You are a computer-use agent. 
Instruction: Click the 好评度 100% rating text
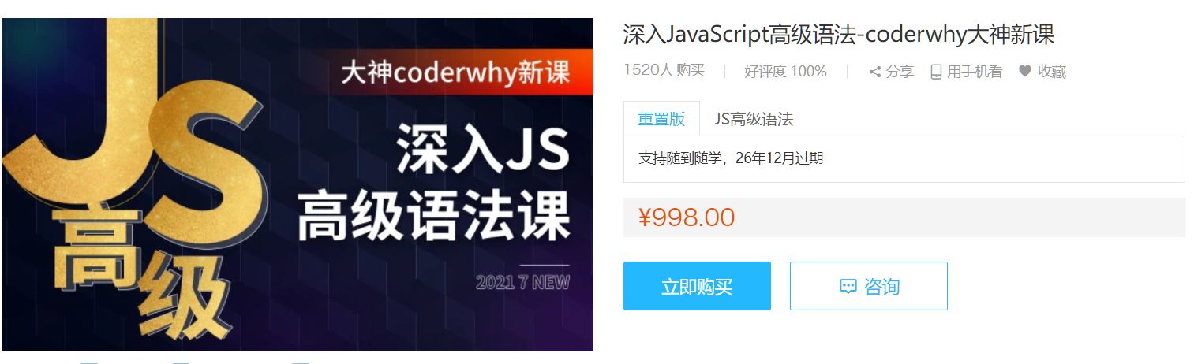(x=785, y=72)
